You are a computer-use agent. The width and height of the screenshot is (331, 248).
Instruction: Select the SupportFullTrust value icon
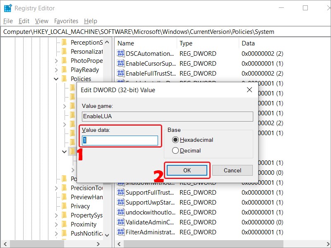tap(121, 192)
